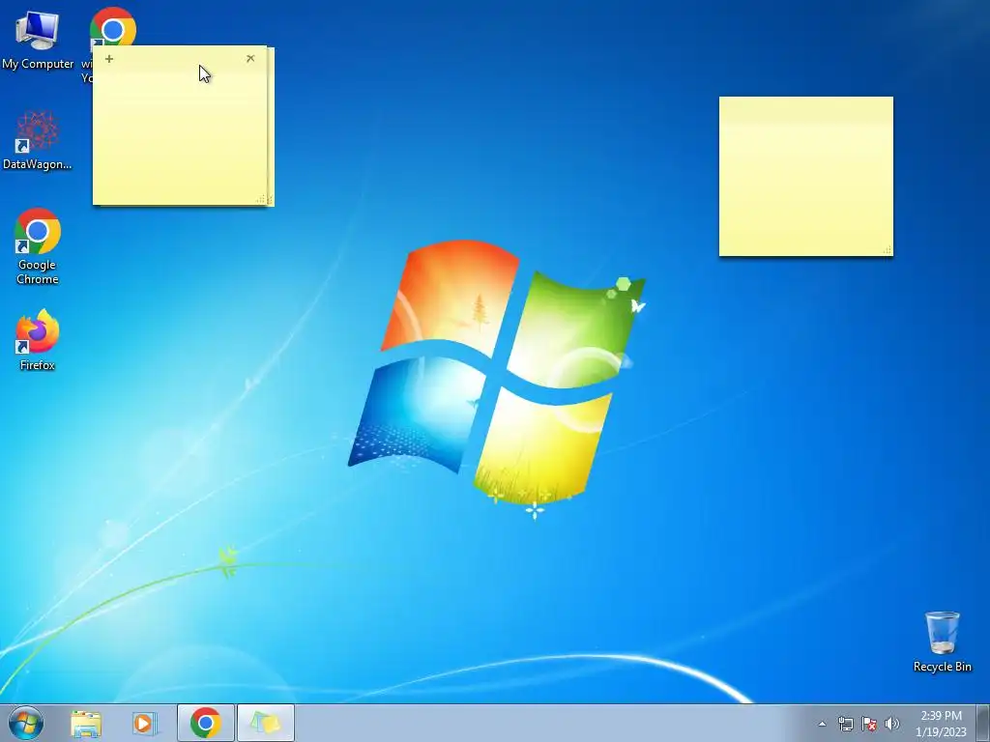
Task: Open the Recycle Bin
Action: pos(942,642)
